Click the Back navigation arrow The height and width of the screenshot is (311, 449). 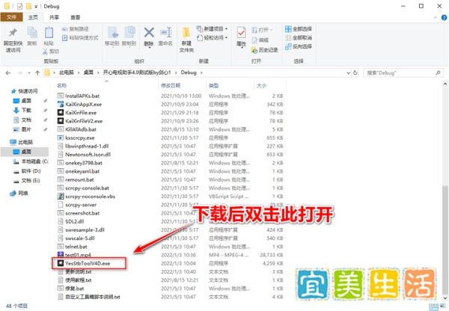click(8, 73)
